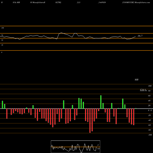Click the MR axis label -60

(x=149, y=125)
